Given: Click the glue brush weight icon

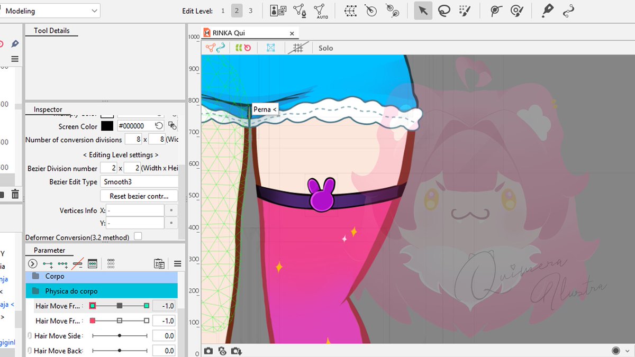Looking at the screenshot, I should [x=517, y=11].
